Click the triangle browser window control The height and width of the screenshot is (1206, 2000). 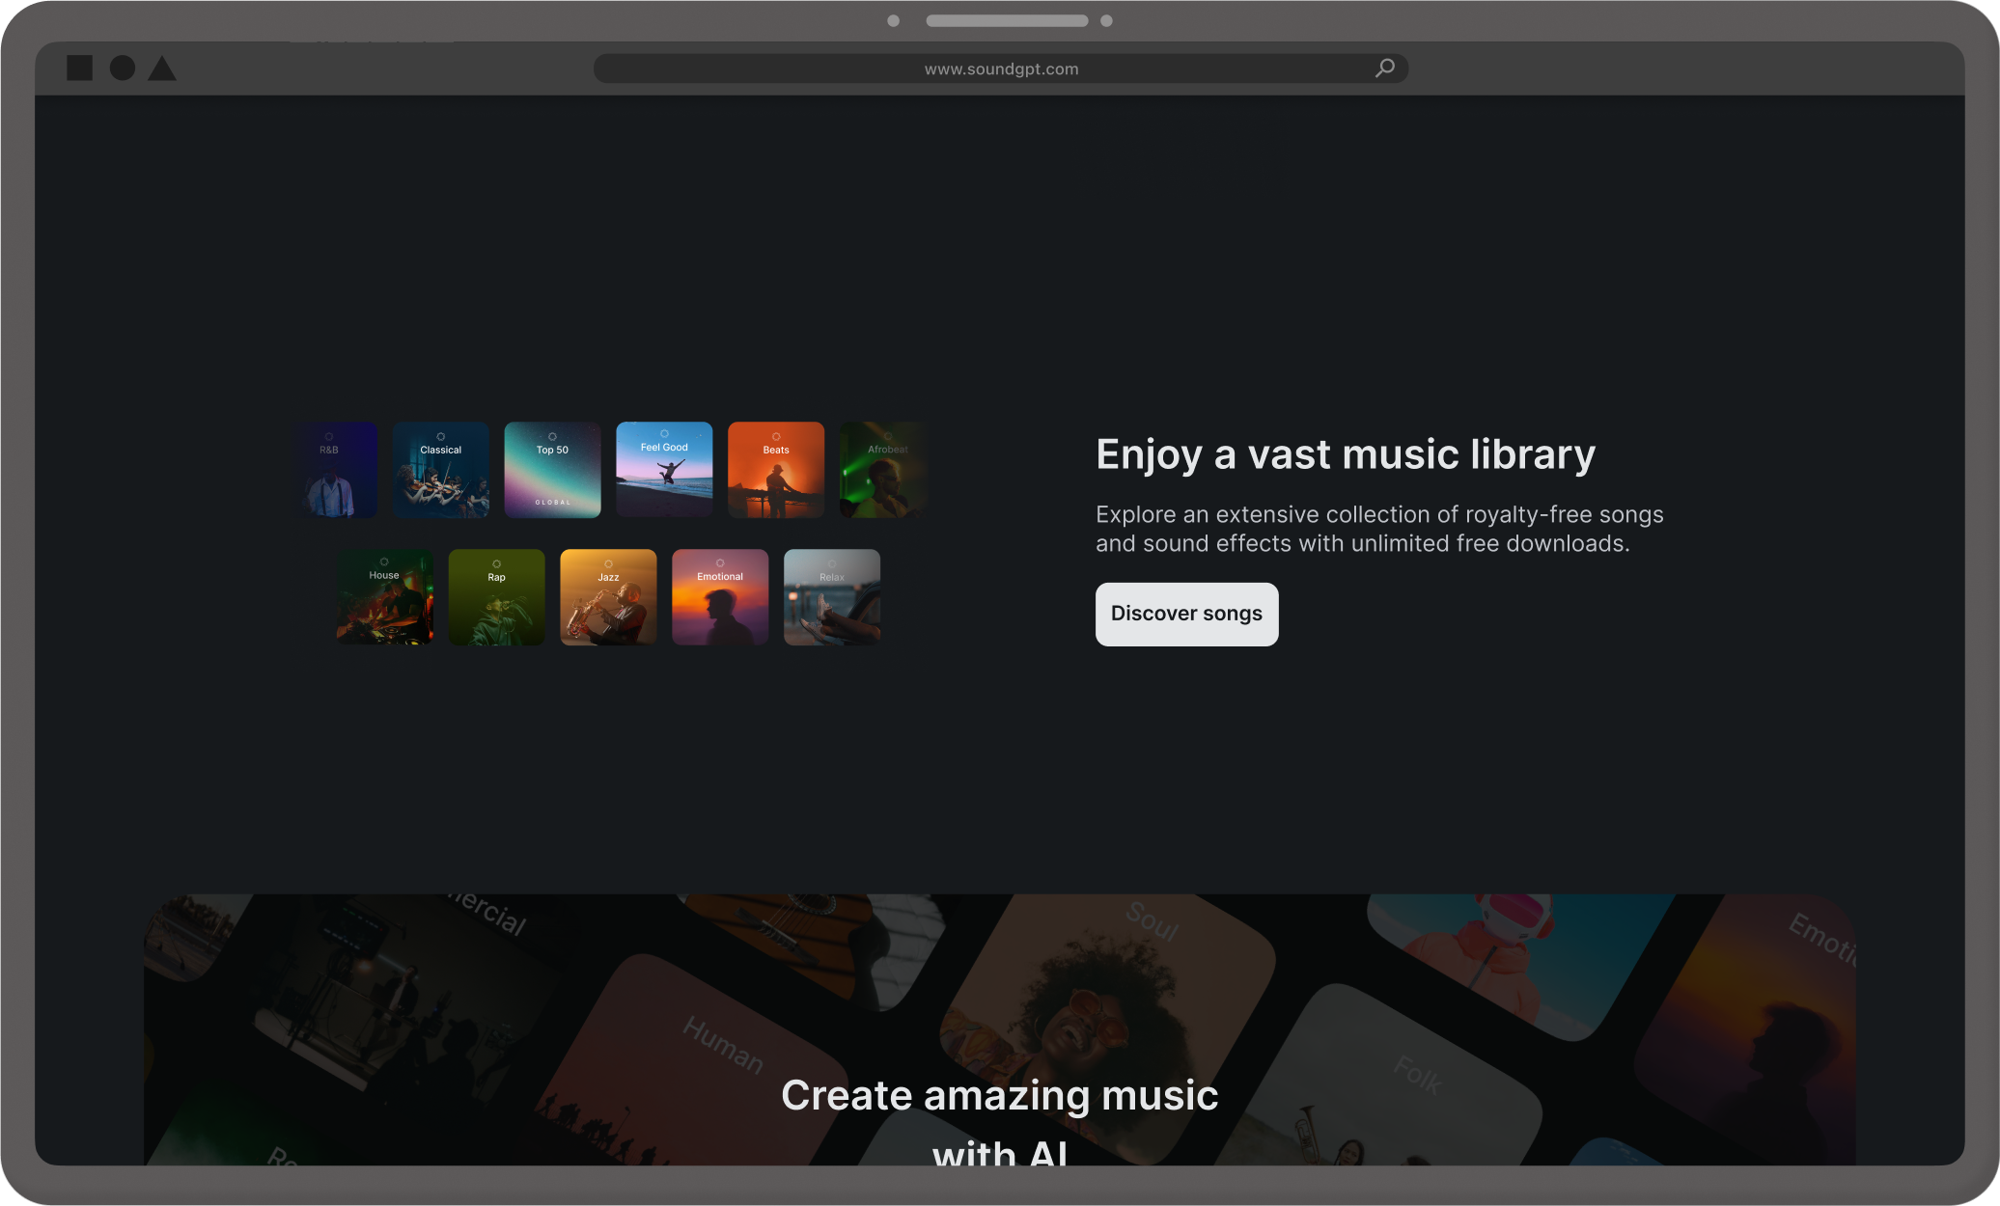pos(162,68)
